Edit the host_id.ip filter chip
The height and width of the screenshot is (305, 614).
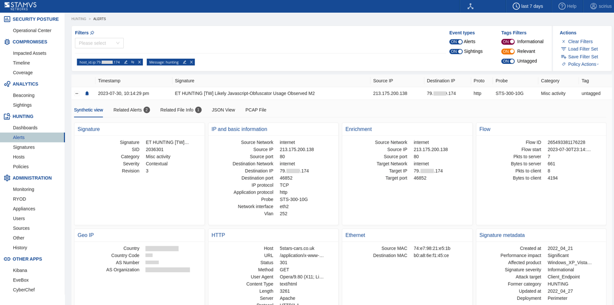126,62
